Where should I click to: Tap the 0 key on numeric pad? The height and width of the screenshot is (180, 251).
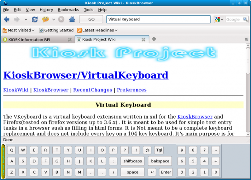(x=216, y=172)
